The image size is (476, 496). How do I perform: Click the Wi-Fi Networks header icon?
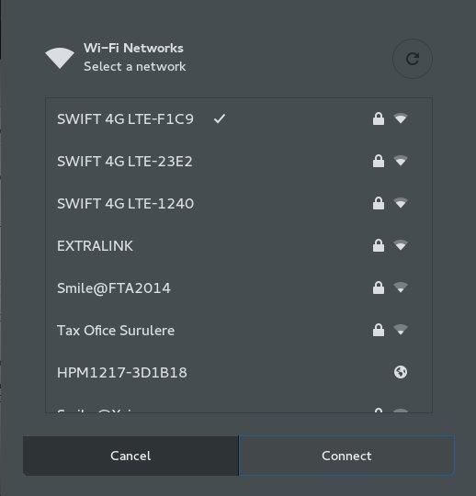[x=60, y=58]
